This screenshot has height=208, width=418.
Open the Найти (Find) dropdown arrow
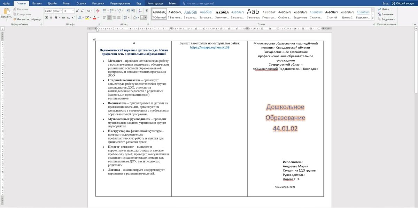coord(392,9)
